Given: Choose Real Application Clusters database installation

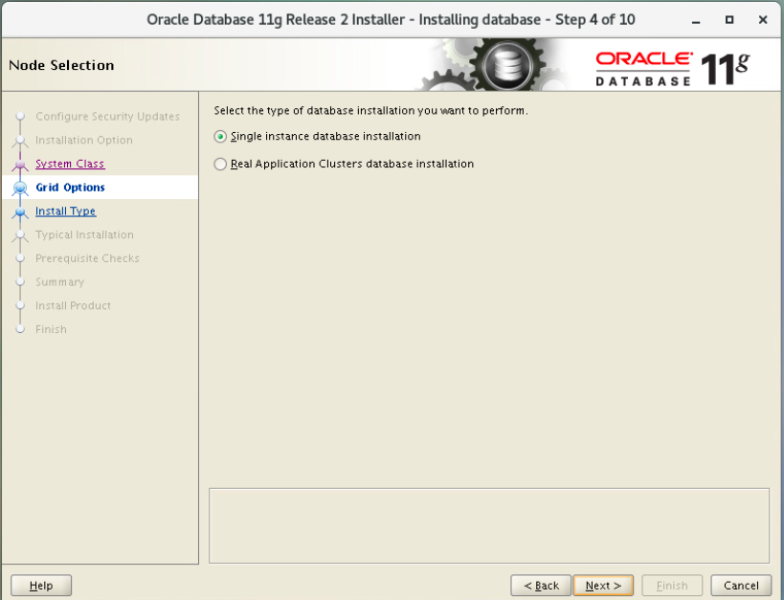Looking at the screenshot, I should pos(220,164).
